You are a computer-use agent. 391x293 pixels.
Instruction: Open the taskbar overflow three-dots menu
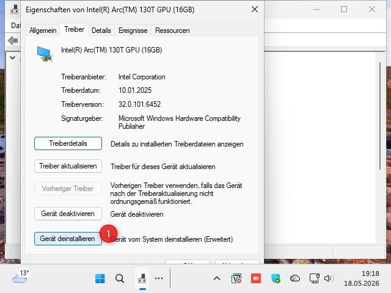(x=159, y=278)
